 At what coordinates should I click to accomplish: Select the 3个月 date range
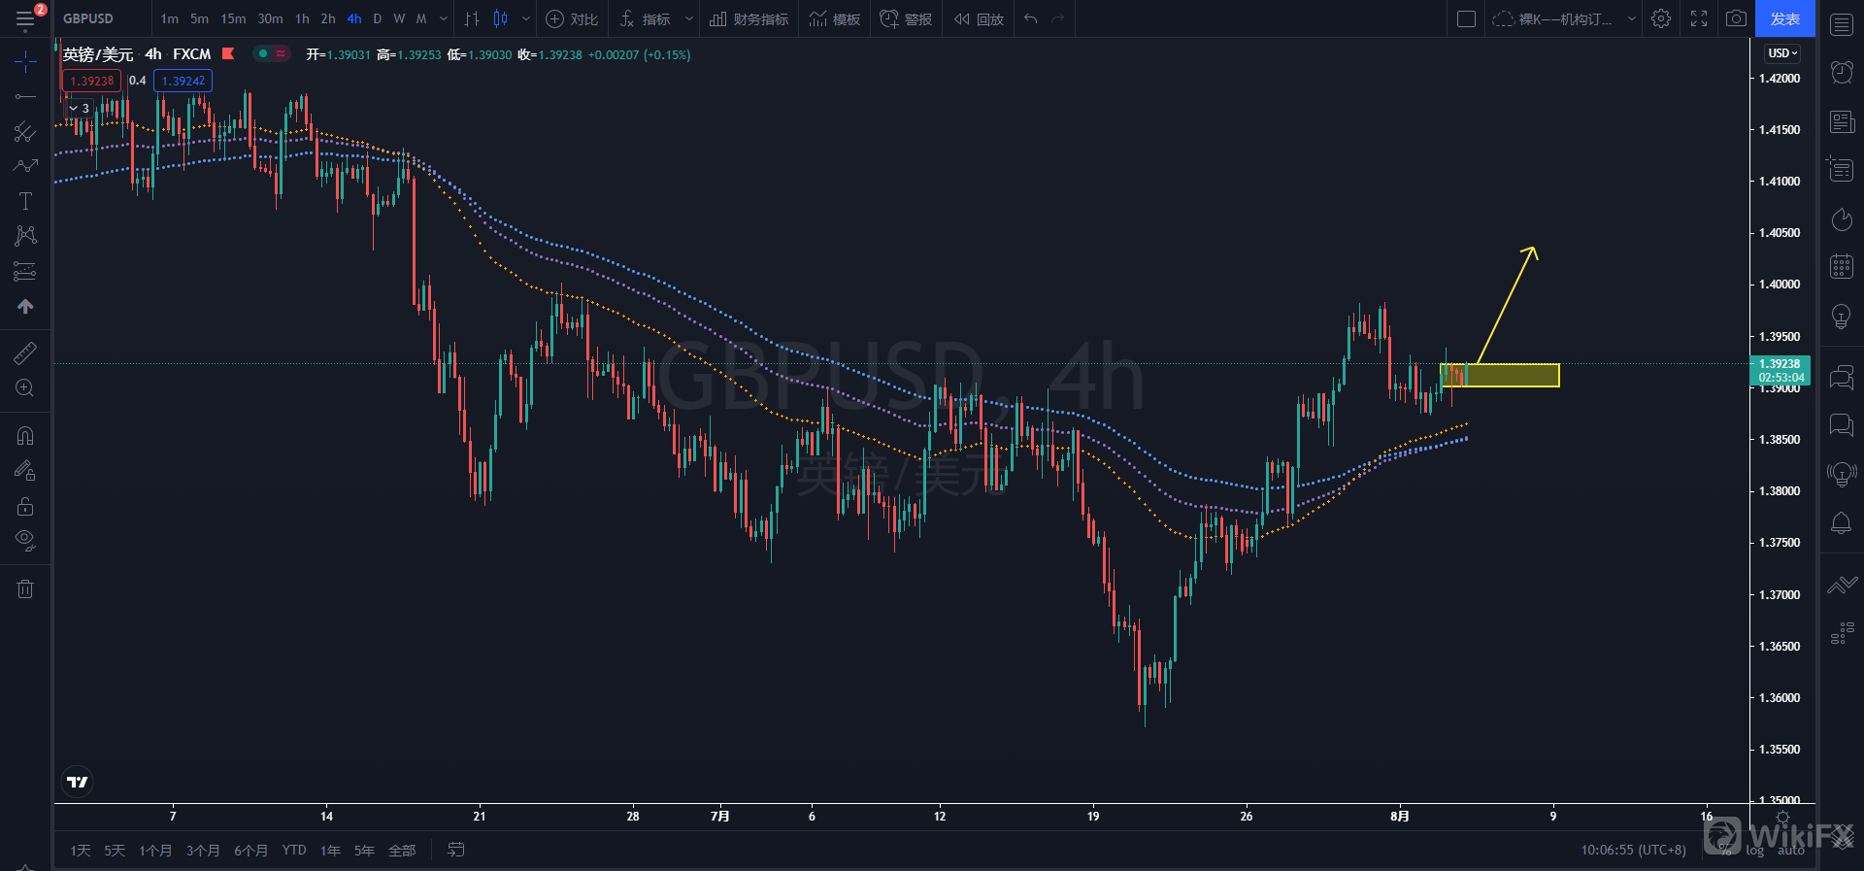pos(202,851)
